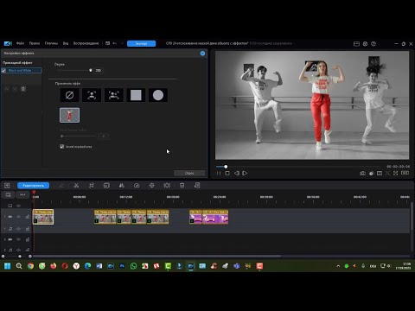The height and width of the screenshot is (311, 415).
Task: Click the effect strength slider handle
Action: (91, 70)
